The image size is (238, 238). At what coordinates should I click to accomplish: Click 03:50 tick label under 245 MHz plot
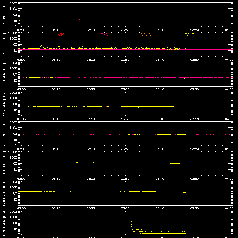pos(195,30)
